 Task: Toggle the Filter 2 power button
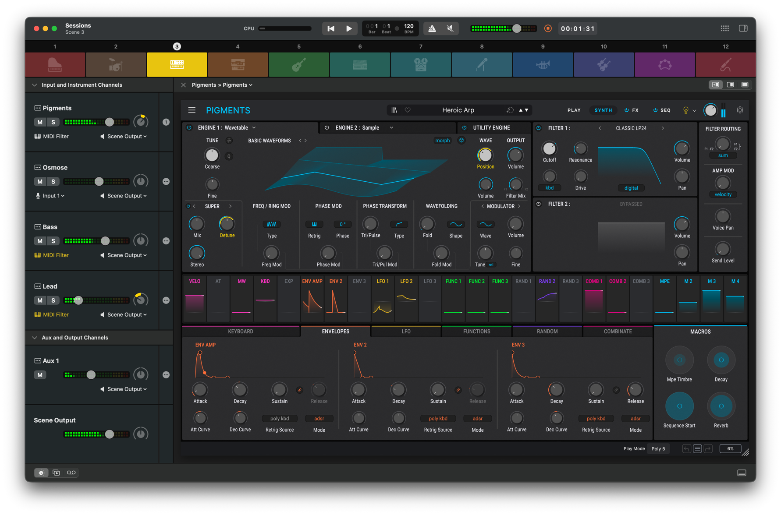(x=539, y=204)
